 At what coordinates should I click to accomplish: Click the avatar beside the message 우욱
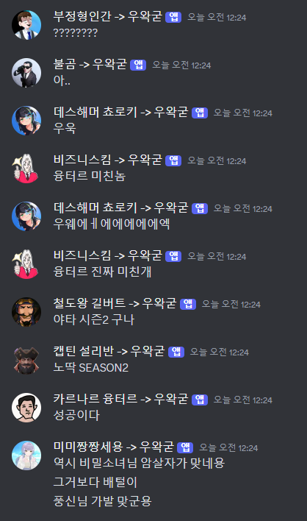point(26,121)
